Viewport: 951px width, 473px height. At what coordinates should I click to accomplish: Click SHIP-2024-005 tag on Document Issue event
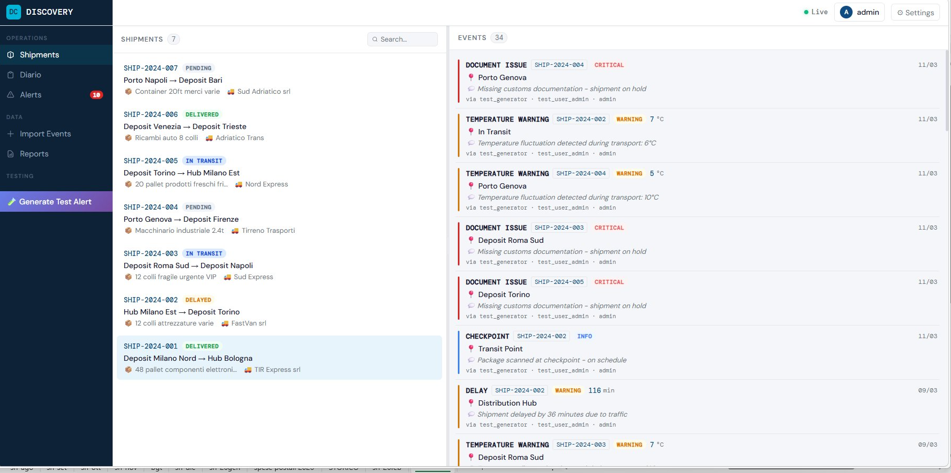(559, 282)
